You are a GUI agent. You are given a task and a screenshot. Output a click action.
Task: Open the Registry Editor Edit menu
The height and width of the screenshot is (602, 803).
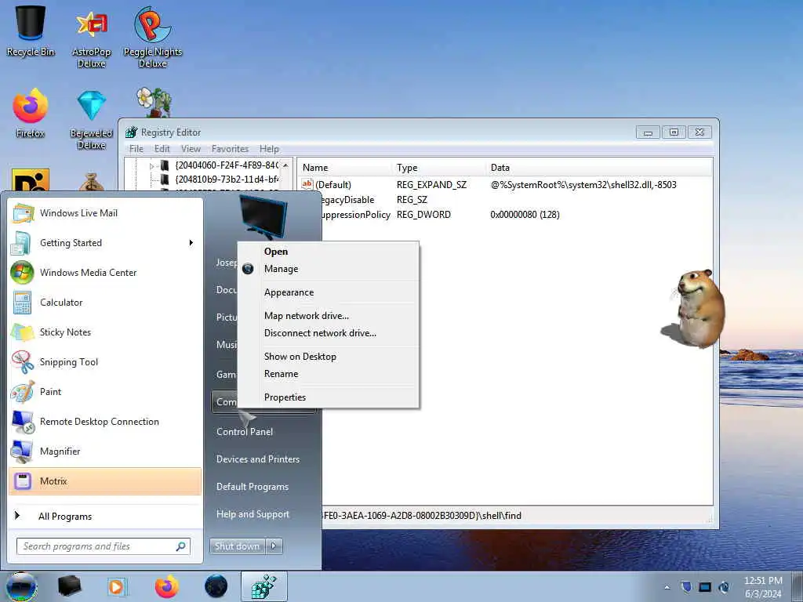pyautogui.click(x=162, y=149)
